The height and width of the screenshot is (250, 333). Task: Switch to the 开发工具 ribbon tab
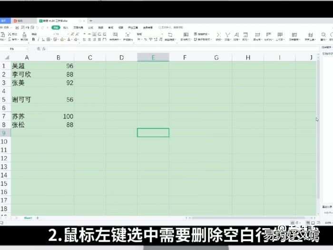click(x=133, y=28)
